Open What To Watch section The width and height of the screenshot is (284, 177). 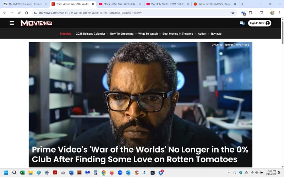[148, 34]
